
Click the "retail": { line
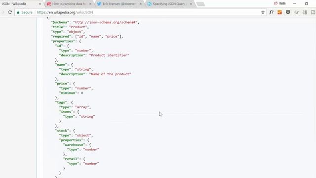(74, 159)
